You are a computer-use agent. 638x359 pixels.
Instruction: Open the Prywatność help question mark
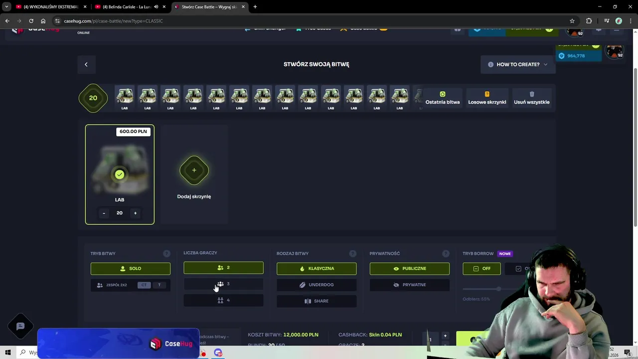coord(446,253)
